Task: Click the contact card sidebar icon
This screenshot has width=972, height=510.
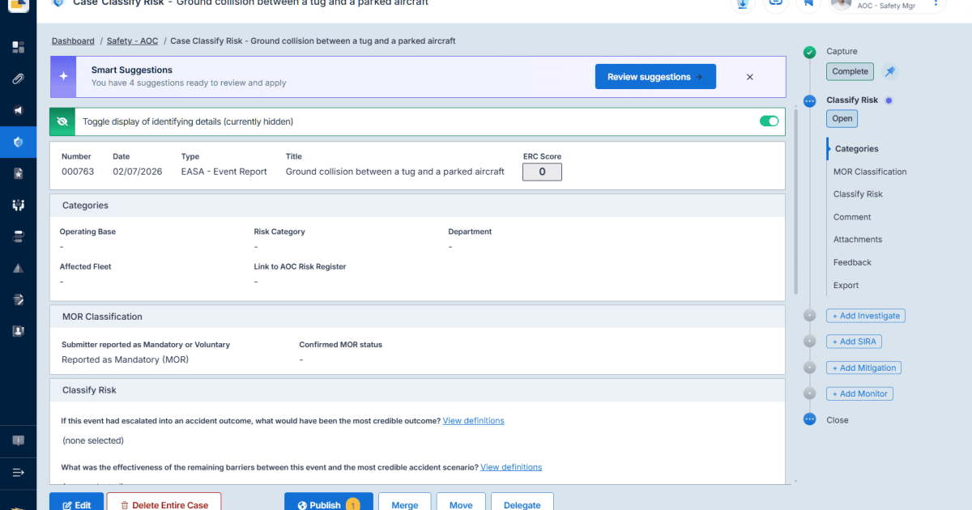Action: pos(18,331)
